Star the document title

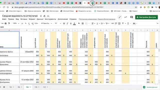click(41, 16)
